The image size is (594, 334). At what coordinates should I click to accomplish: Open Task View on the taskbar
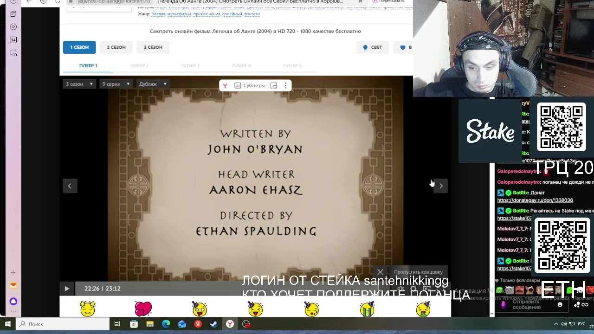(x=117, y=324)
